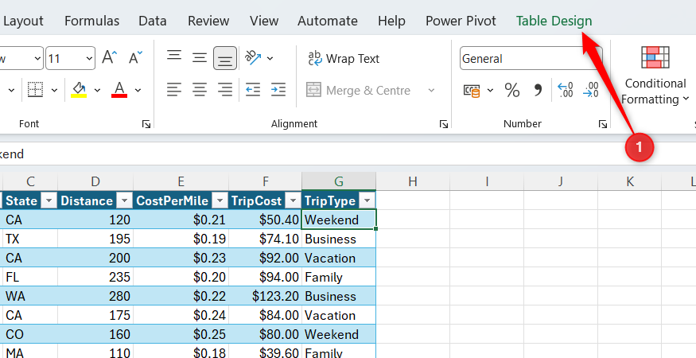Click the Accounting Number Format icon
The height and width of the screenshot is (358, 696).
pos(472,91)
